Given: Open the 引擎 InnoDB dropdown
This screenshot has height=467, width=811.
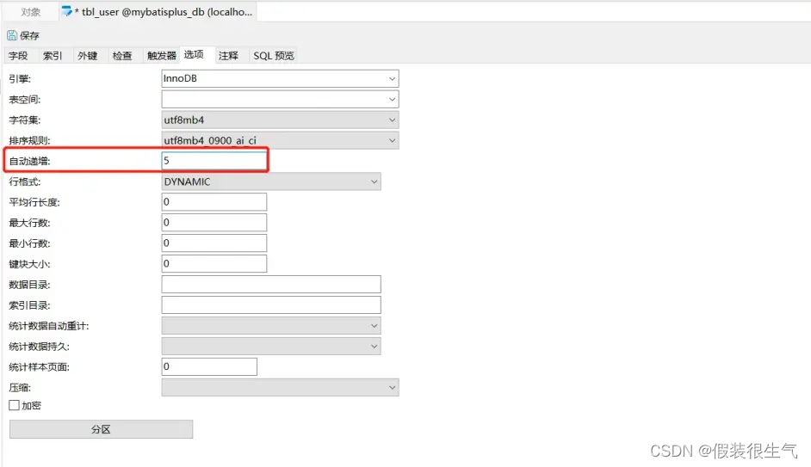Looking at the screenshot, I should point(280,78).
